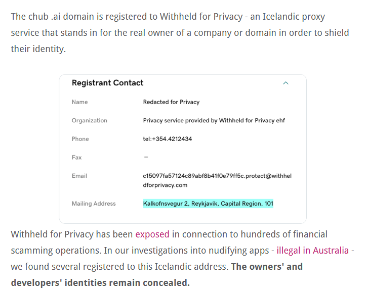This screenshot has height=292, width=368.
Task: Click the Organization value Withheld for Privacy ehf
Action: coord(214,120)
